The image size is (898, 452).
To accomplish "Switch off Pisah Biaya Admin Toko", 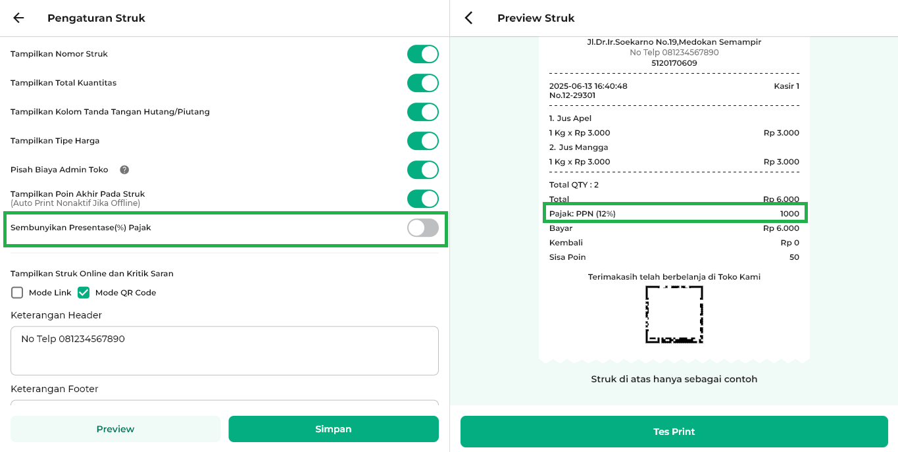I will point(423,170).
